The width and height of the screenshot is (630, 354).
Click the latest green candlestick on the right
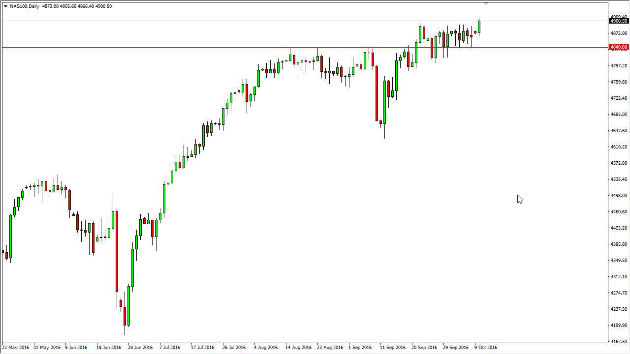pos(479,27)
